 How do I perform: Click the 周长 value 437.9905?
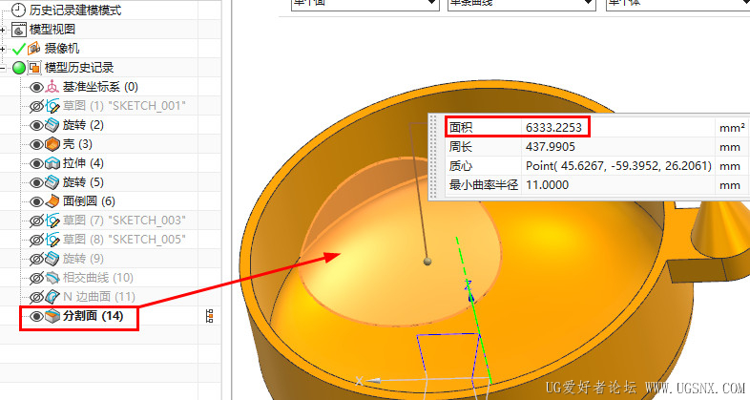pyautogui.click(x=550, y=147)
